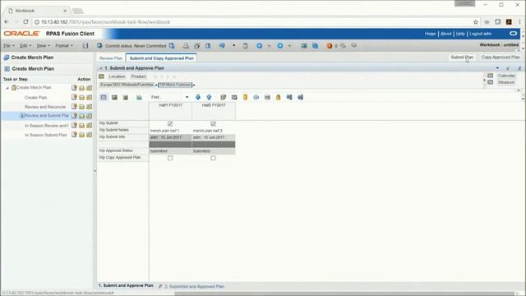Check Wp Copy Approved Plan for Half2 FY2017
Image resolution: width=526 pixels, height=296 pixels.
pos(213,158)
